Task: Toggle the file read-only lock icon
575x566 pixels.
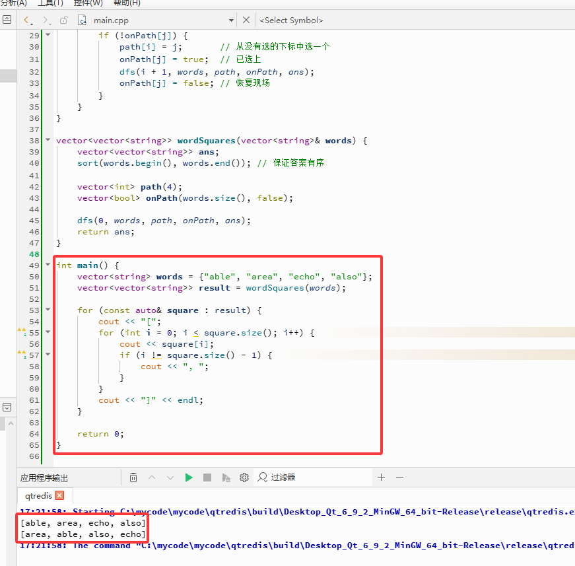Action: pos(64,20)
